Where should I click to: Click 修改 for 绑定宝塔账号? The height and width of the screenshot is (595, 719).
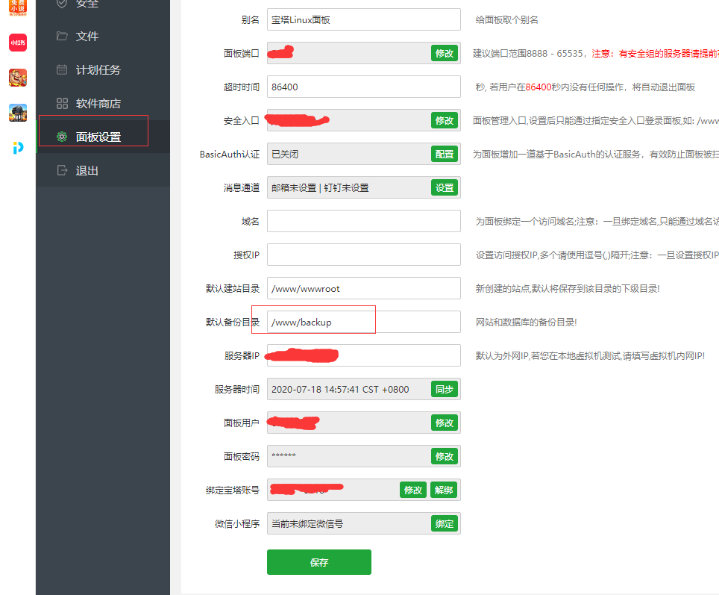pyautogui.click(x=413, y=490)
